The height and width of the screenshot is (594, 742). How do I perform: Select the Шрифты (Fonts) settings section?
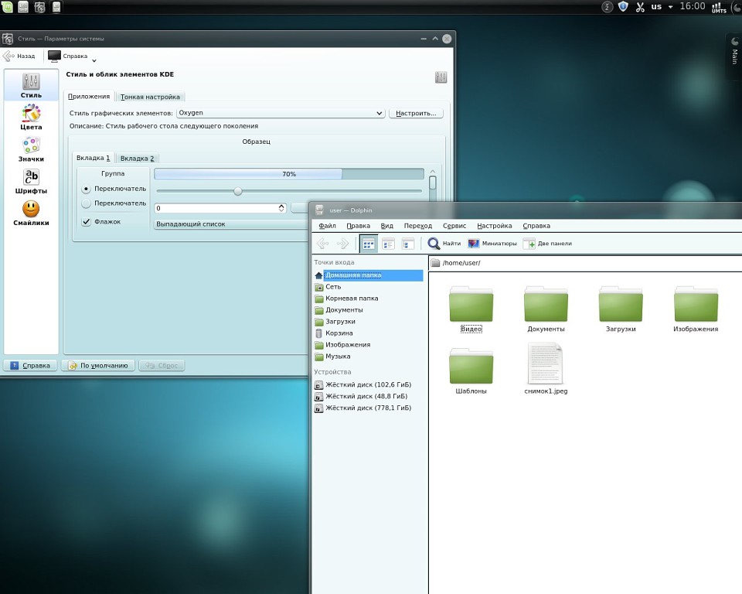(31, 180)
